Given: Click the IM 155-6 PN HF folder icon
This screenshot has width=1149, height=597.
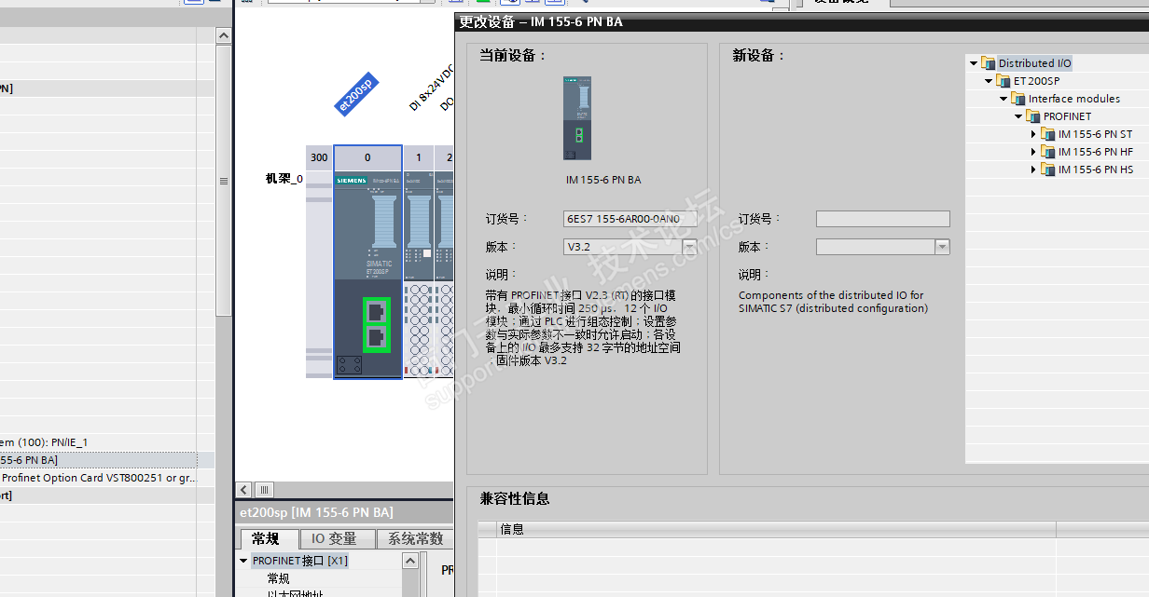Looking at the screenshot, I should click(x=1048, y=152).
